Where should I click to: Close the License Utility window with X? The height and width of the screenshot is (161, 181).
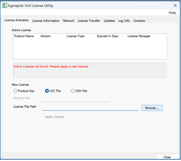pyautogui.click(x=175, y=5)
